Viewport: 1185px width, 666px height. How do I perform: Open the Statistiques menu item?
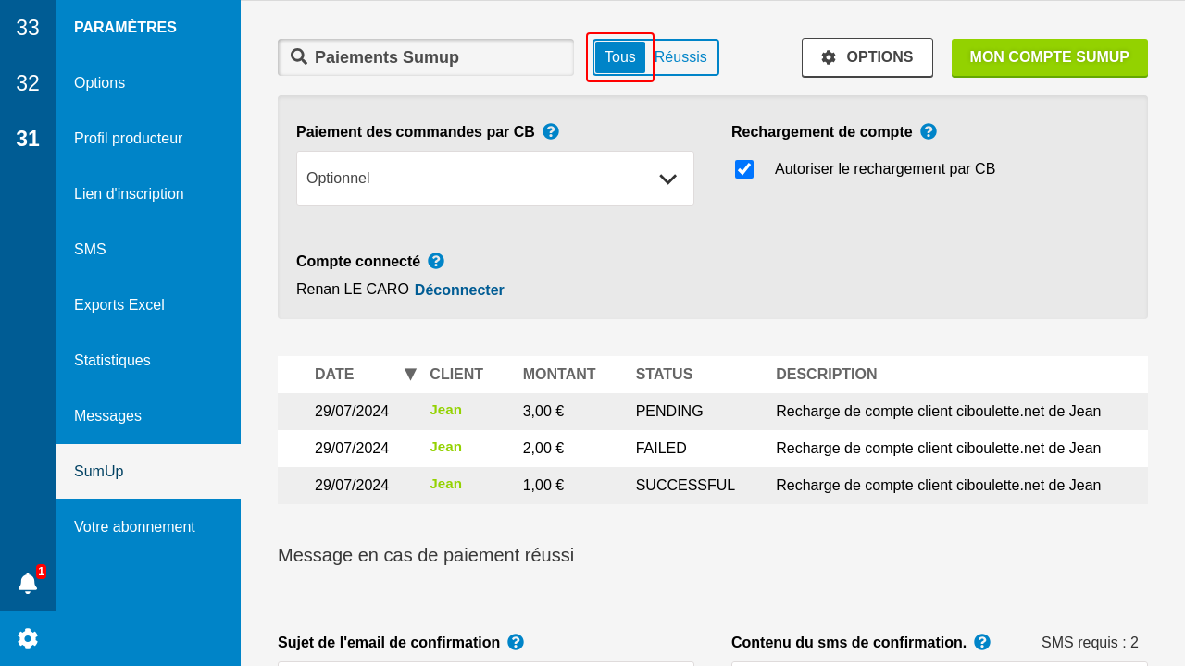click(x=112, y=361)
